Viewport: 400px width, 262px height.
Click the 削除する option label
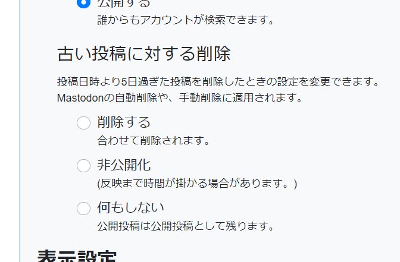[x=124, y=122]
